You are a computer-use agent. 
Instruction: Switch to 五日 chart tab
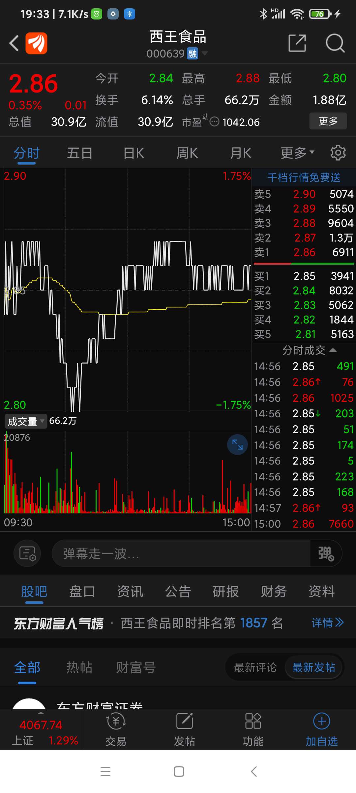pyautogui.click(x=80, y=153)
